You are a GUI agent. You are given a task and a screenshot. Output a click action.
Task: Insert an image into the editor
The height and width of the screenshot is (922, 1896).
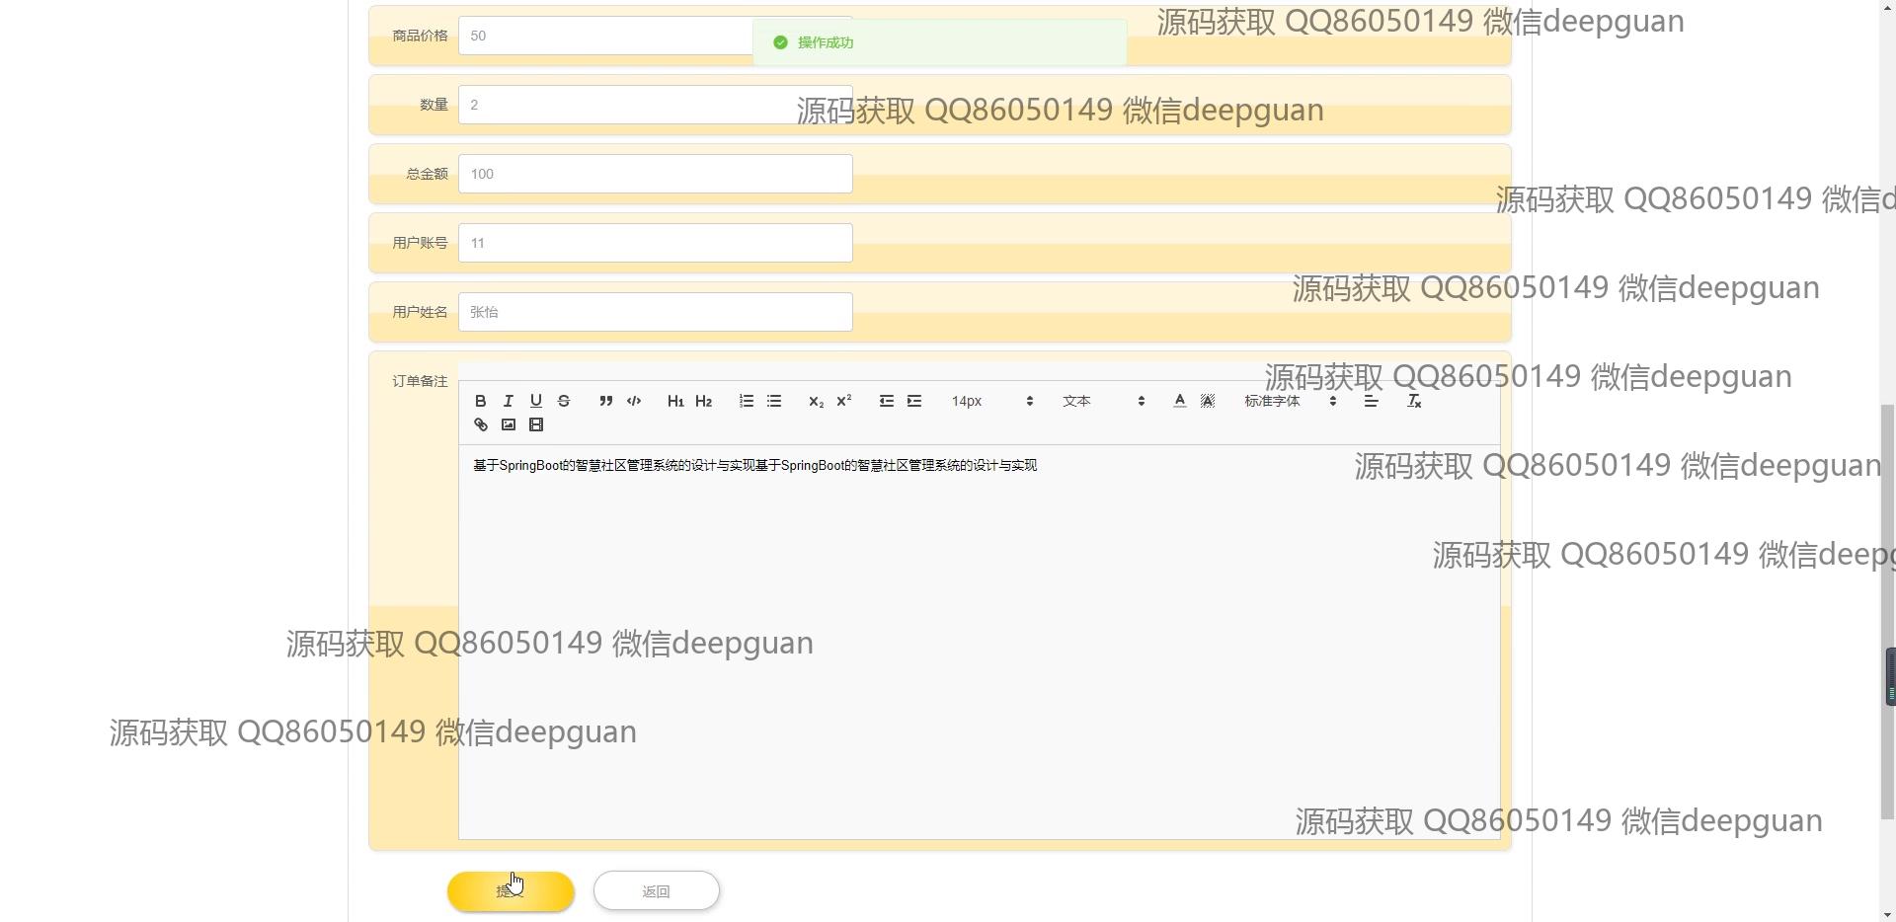click(509, 424)
